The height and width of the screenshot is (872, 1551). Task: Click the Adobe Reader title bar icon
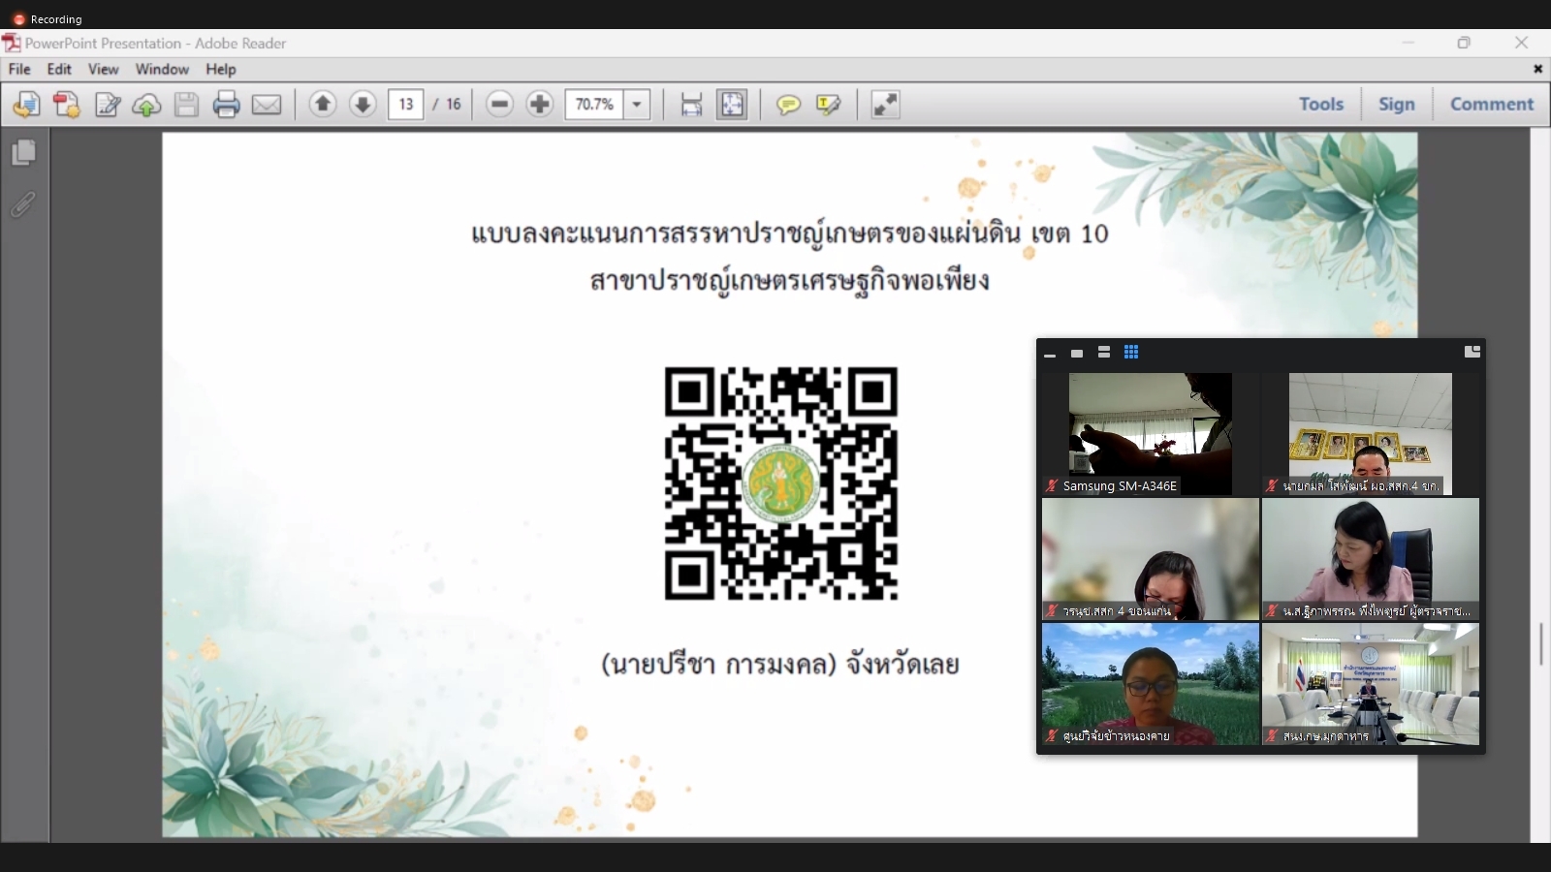click(x=11, y=43)
